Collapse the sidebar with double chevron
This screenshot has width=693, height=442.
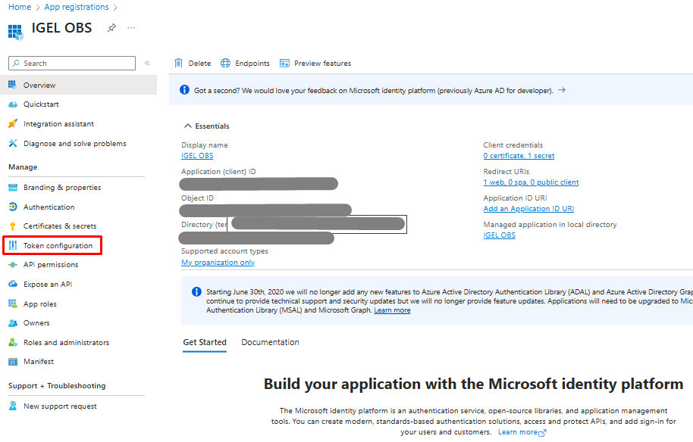point(147,64)
